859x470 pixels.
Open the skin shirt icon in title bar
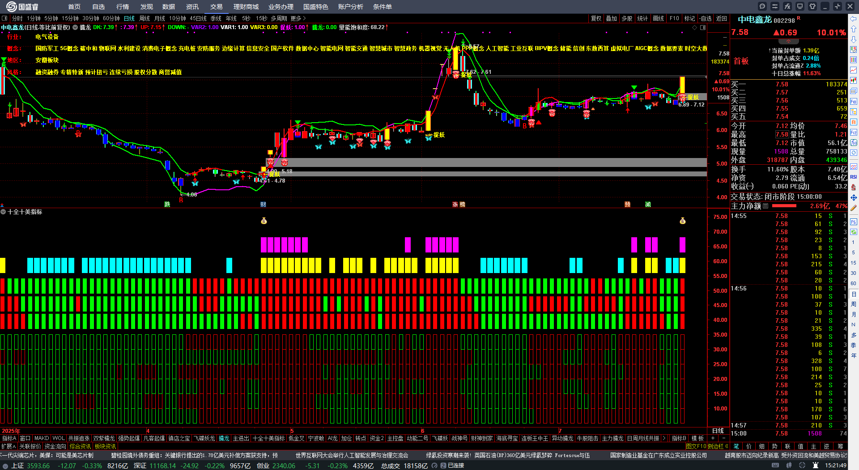pos(812,6)
